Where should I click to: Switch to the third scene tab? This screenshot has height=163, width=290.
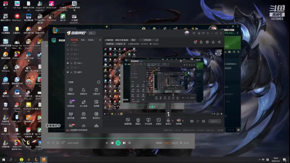coord(90,40)
